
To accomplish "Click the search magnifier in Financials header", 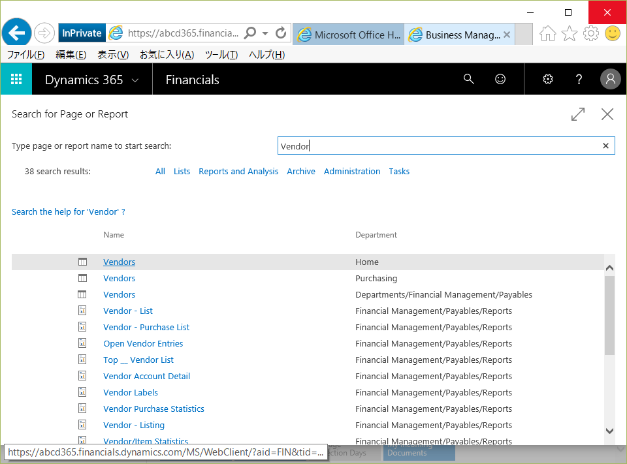I will click(469, 79).
